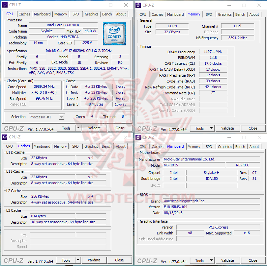The width and height of the screenshot is (267, 266).
Task: Click Validate button in Memory window
Action: [227, 128]
